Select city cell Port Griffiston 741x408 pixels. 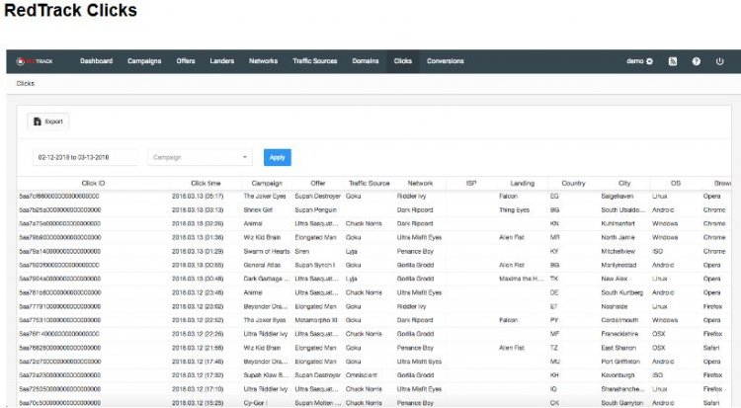tap(620, 362)
